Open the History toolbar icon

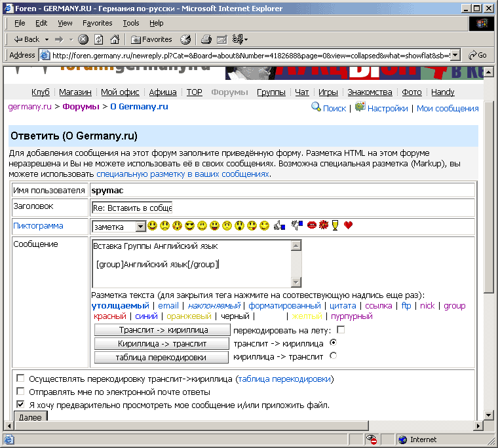(x=185, y=39)
